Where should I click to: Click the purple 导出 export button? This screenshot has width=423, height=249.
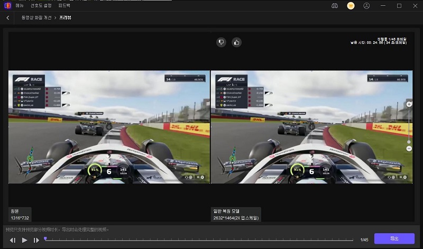pyautogui.click(x=394, y=239)
